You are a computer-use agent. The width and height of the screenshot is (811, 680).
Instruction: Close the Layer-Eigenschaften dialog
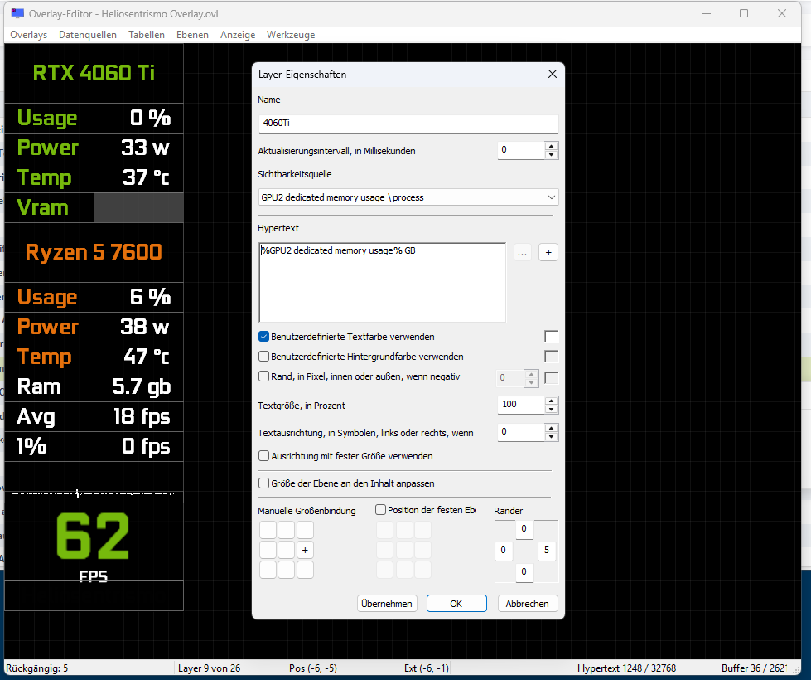click(x=553, y=74)
